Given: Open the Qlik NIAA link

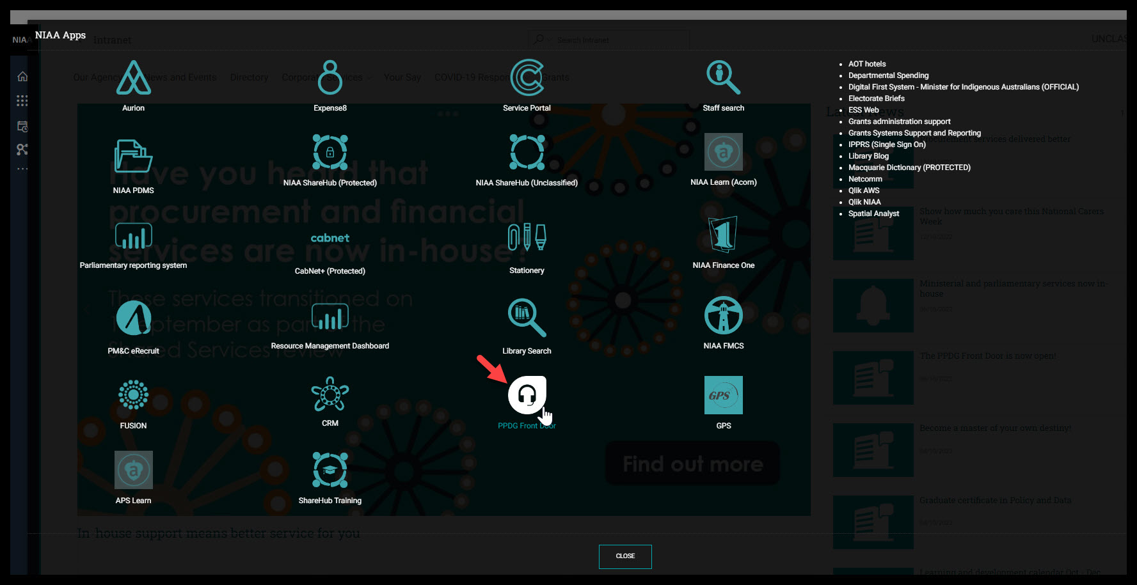Looking at the screenshot, I should coord(864,202).
